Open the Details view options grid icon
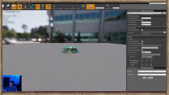This screenshot has width=169, height=95. pos(164,13)
